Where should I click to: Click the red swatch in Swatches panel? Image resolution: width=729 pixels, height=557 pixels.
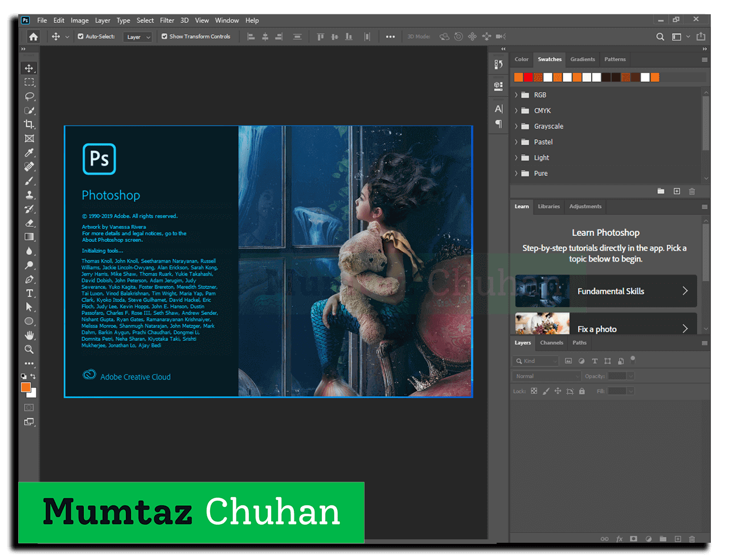tap(528, 77)
